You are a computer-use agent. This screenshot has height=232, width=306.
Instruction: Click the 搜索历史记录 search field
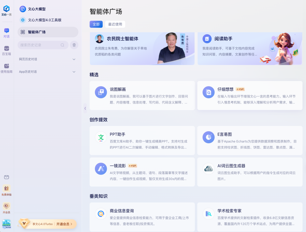point(43,45)
